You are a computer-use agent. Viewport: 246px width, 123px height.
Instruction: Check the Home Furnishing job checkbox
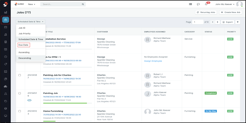pos(20,111)
